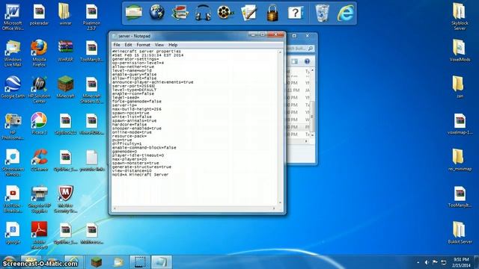Show hidden tray icons with the arrow
The height and width of the screenshot is (269, 479).
pos(418,262)
